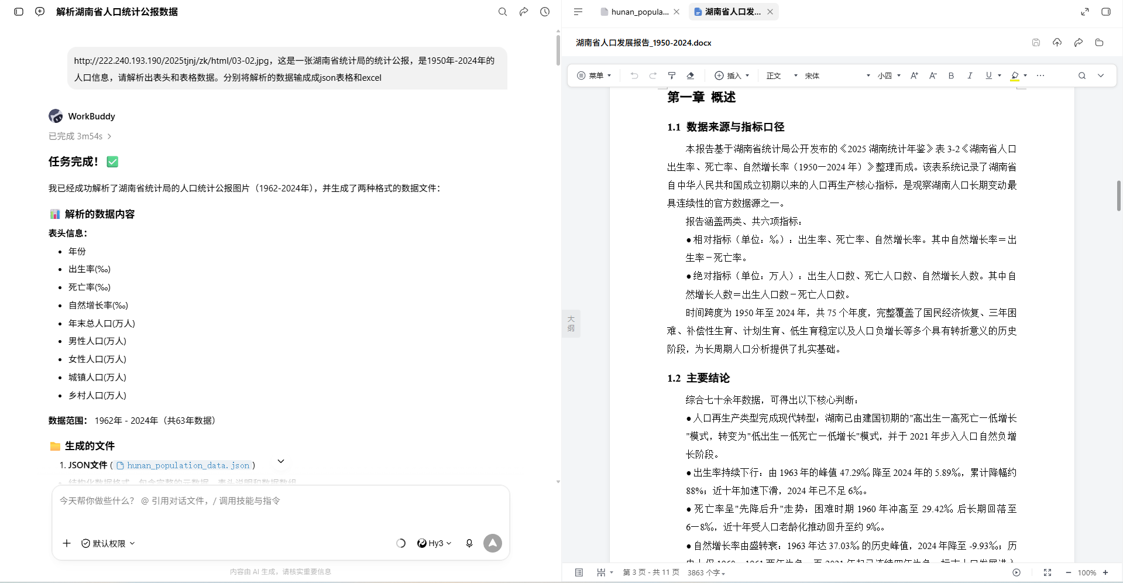Activate the format painter tool

click(672, 76)
